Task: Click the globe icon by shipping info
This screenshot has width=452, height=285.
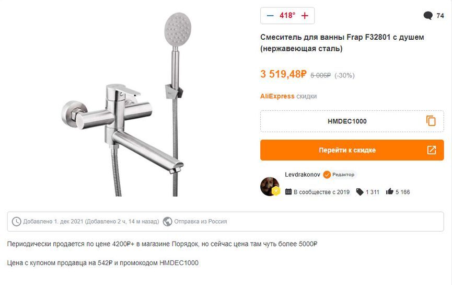Action: pos(168,222)
